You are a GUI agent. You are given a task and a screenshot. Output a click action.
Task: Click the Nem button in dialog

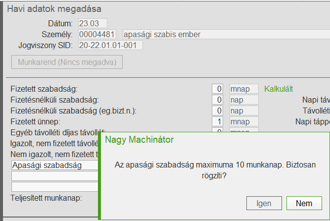tap(304, 203)
